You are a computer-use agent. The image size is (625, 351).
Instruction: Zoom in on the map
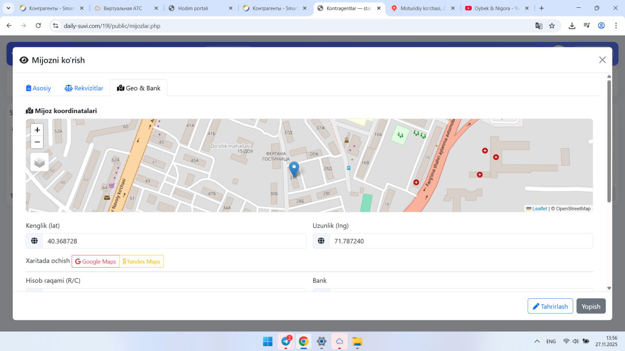click(37, 130)
